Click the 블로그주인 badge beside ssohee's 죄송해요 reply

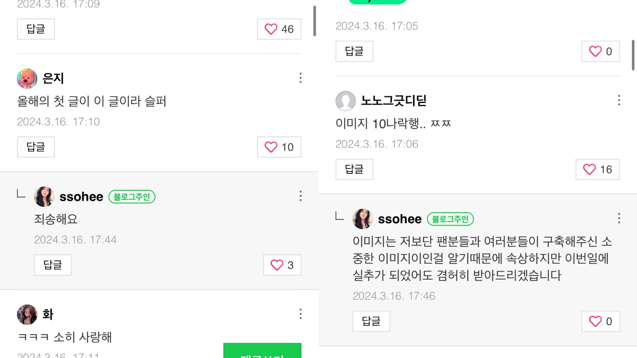coord(132,197)
